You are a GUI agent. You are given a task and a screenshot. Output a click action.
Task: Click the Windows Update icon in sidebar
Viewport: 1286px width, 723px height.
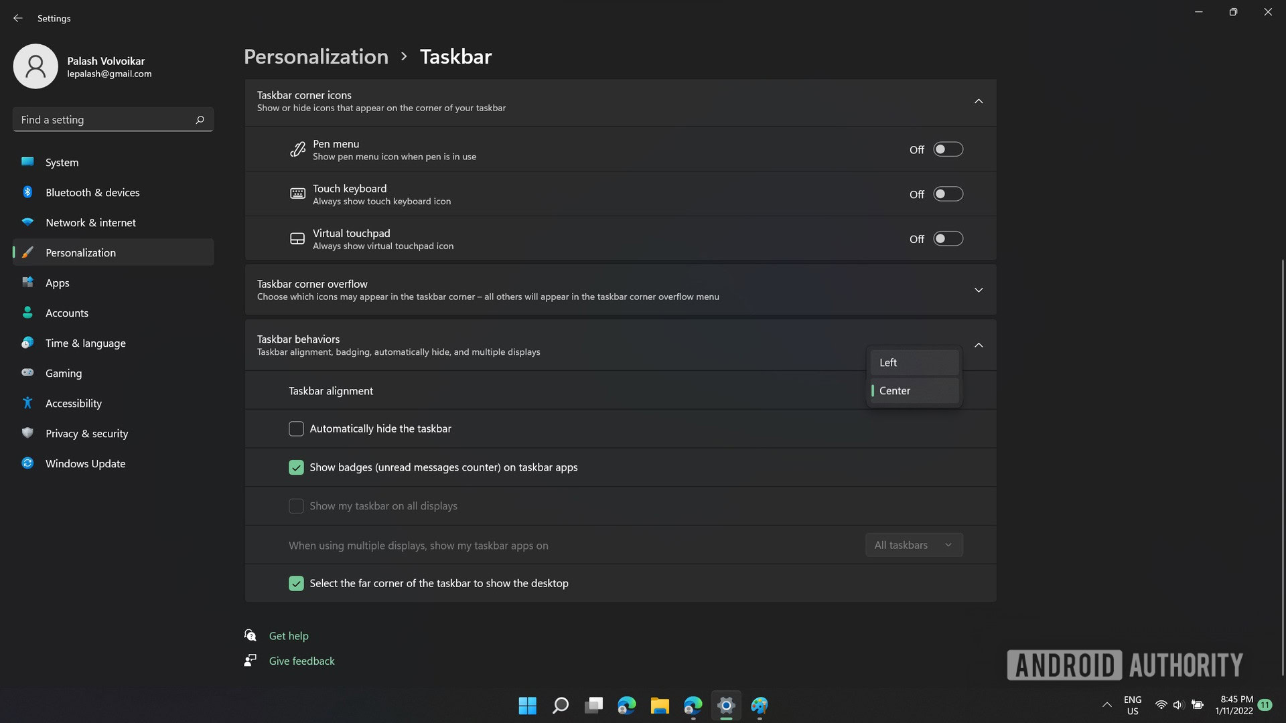[x=27, y=463]
